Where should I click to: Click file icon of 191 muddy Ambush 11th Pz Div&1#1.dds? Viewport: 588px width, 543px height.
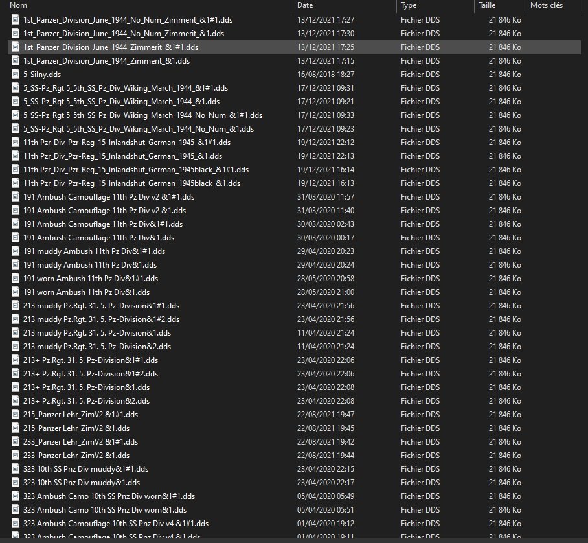pos(16,251)
